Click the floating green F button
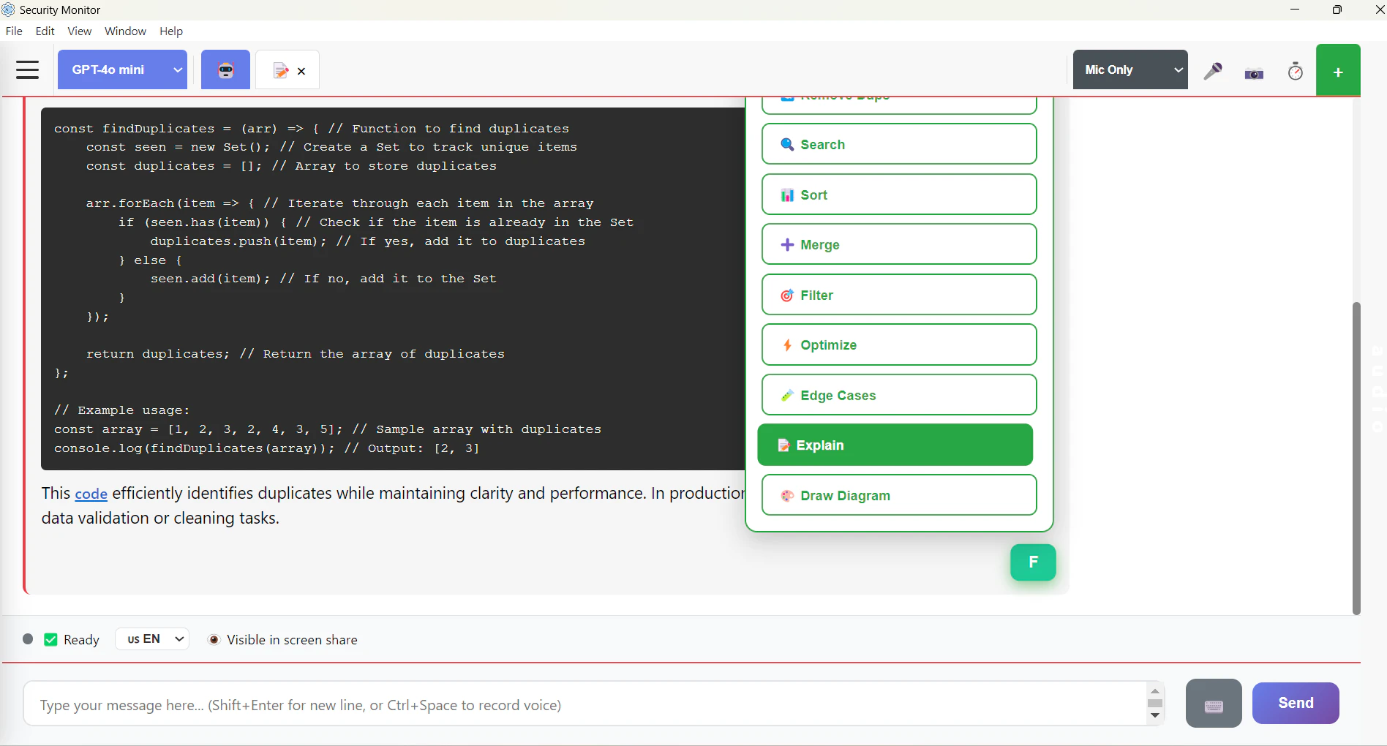Viewport: 1387px width, 746px height. 1033,562
